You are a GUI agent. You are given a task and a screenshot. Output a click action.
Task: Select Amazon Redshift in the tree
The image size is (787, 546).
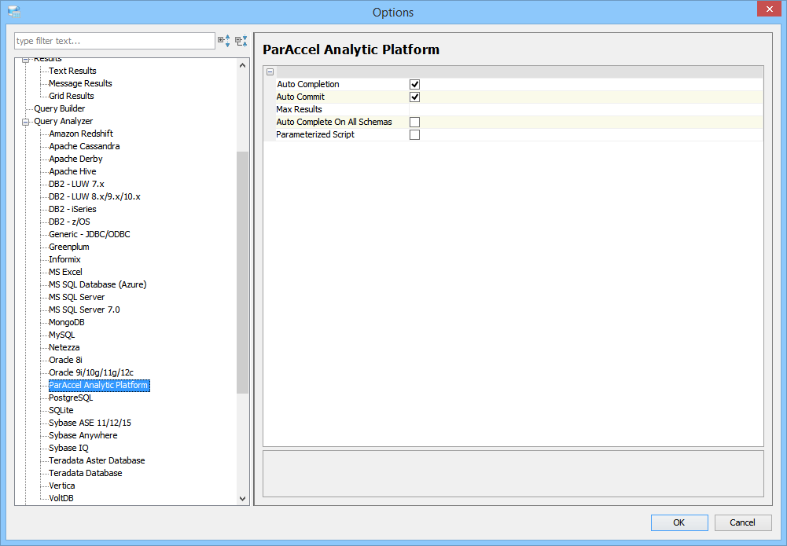[80, 134]
